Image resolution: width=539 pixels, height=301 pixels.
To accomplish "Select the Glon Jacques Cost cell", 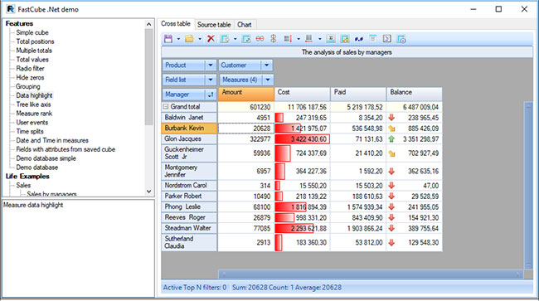I will 302,139.
